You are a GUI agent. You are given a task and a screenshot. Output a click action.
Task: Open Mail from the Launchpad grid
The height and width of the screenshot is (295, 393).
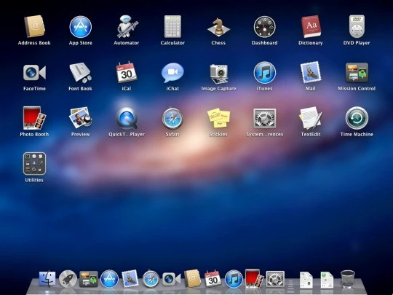(x=311, y=72)
